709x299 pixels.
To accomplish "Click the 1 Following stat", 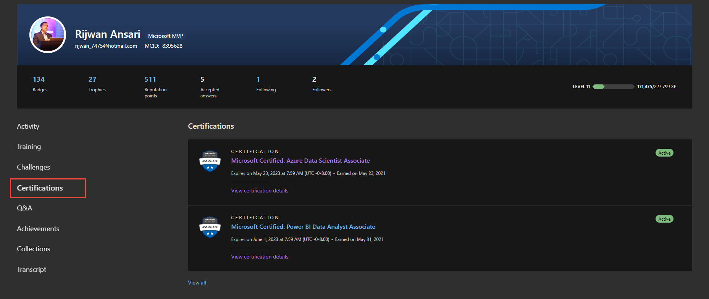I will click(266, 84).
